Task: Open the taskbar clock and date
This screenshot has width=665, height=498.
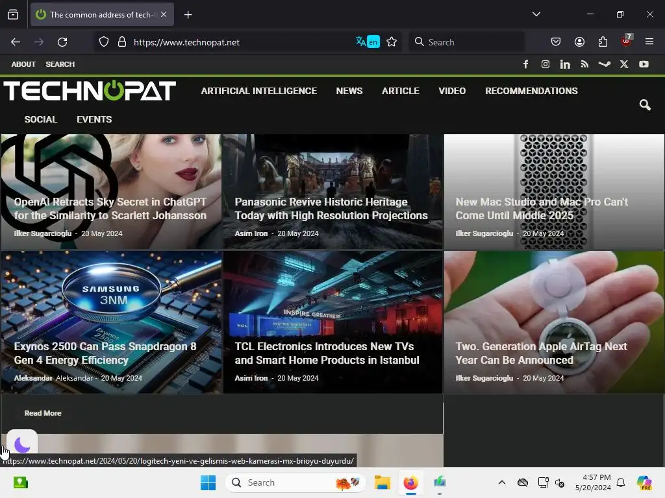Action: coord(593,482)
